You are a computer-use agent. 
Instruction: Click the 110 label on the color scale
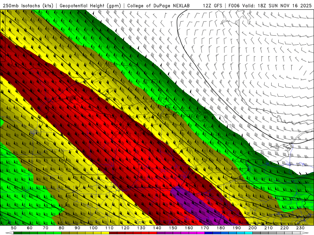(x=109, y=228)
